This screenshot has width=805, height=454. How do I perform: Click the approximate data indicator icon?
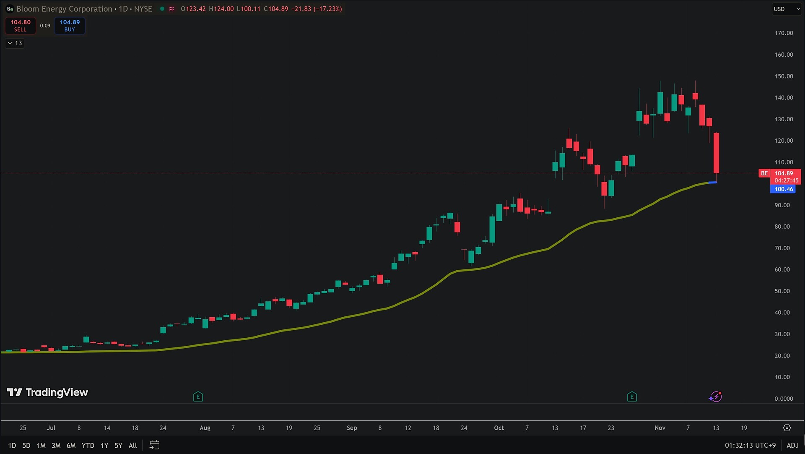[x=171, y=9]
